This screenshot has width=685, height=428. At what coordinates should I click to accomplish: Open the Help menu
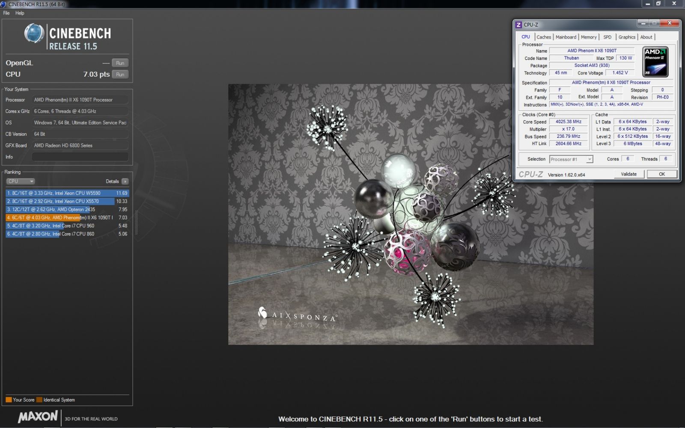20,13
